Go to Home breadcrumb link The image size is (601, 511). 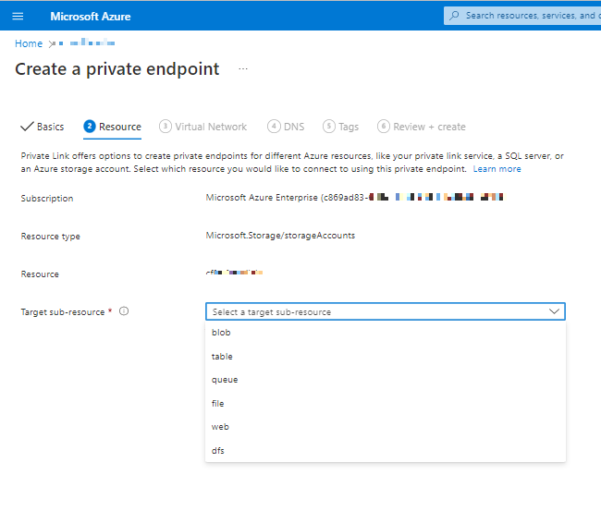tap(29, 43)
